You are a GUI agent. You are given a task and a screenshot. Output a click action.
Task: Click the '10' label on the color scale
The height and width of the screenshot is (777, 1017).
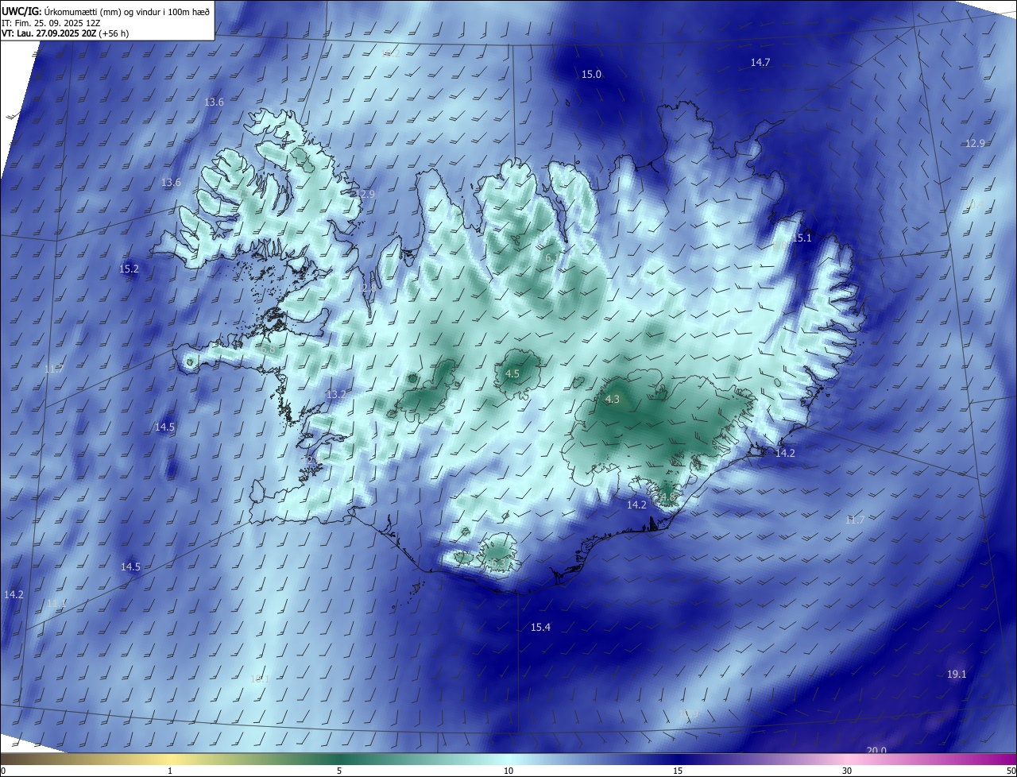(x=508, y=771)
